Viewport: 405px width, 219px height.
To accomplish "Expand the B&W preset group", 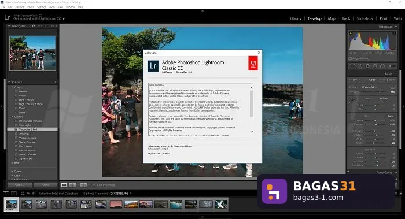I will (12, 163).
